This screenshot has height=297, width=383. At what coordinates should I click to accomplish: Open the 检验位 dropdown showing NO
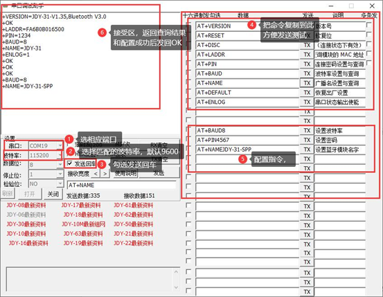(60, 183)
